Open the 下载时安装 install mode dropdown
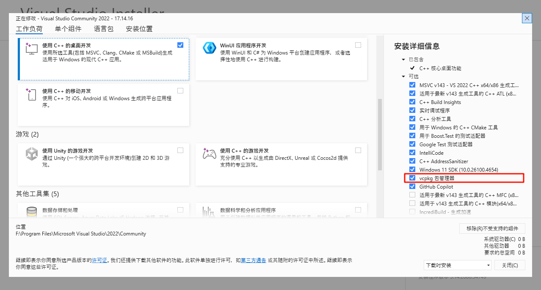Image resolution: width=541 pixels, height=290 pixels. (x=458, y=265)
